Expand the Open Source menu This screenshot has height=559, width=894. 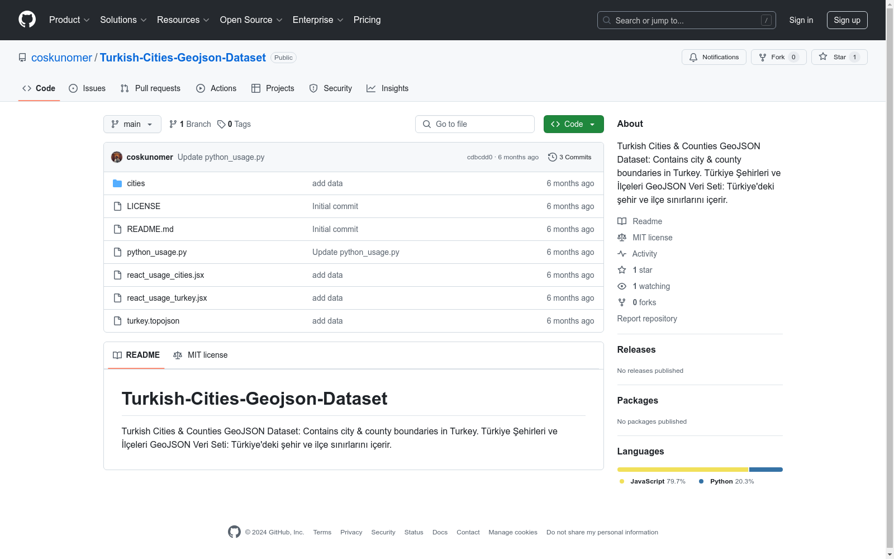251,20
